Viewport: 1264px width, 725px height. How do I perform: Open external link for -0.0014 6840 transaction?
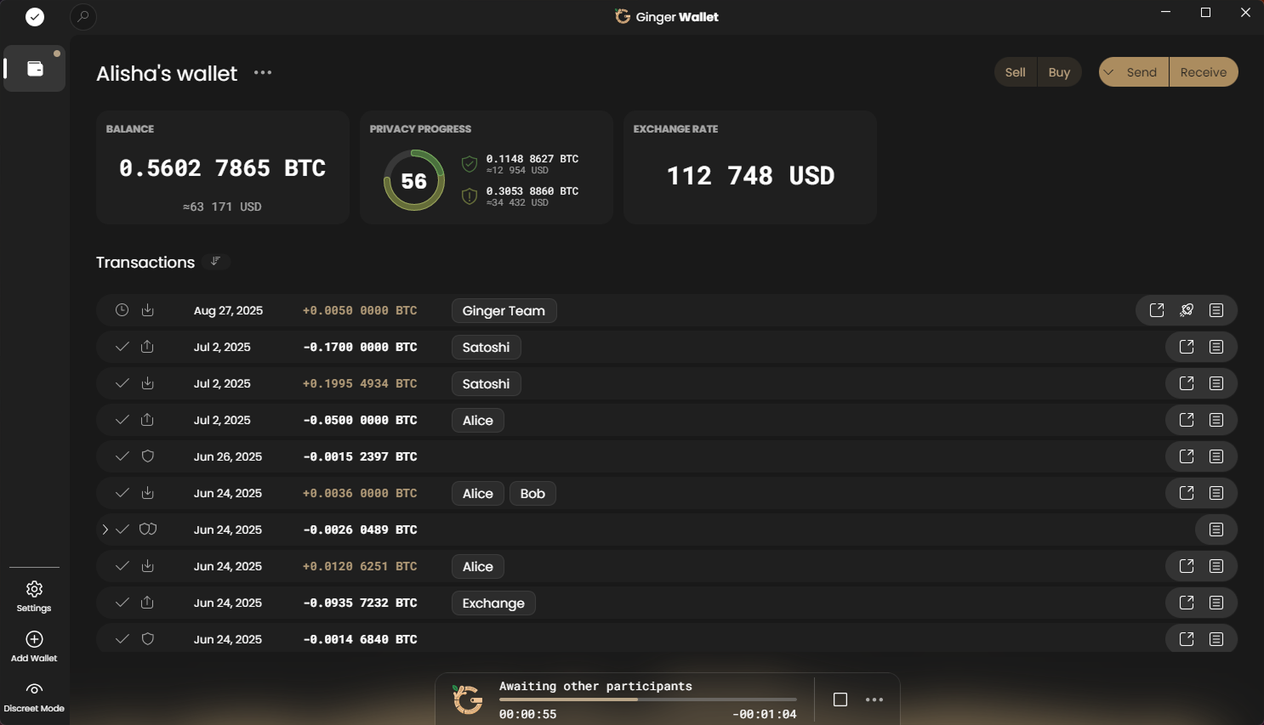pos(1187,639)
